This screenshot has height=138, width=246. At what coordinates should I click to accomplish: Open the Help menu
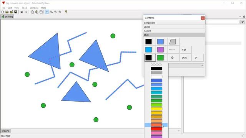tap(43, 8)
